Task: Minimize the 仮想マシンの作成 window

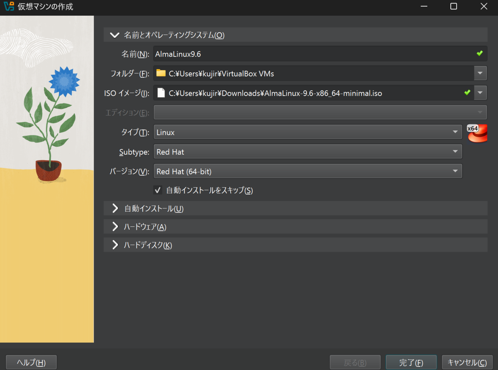Action: pos(424,6)
